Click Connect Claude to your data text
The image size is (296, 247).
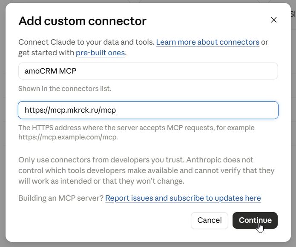point(86,42)
